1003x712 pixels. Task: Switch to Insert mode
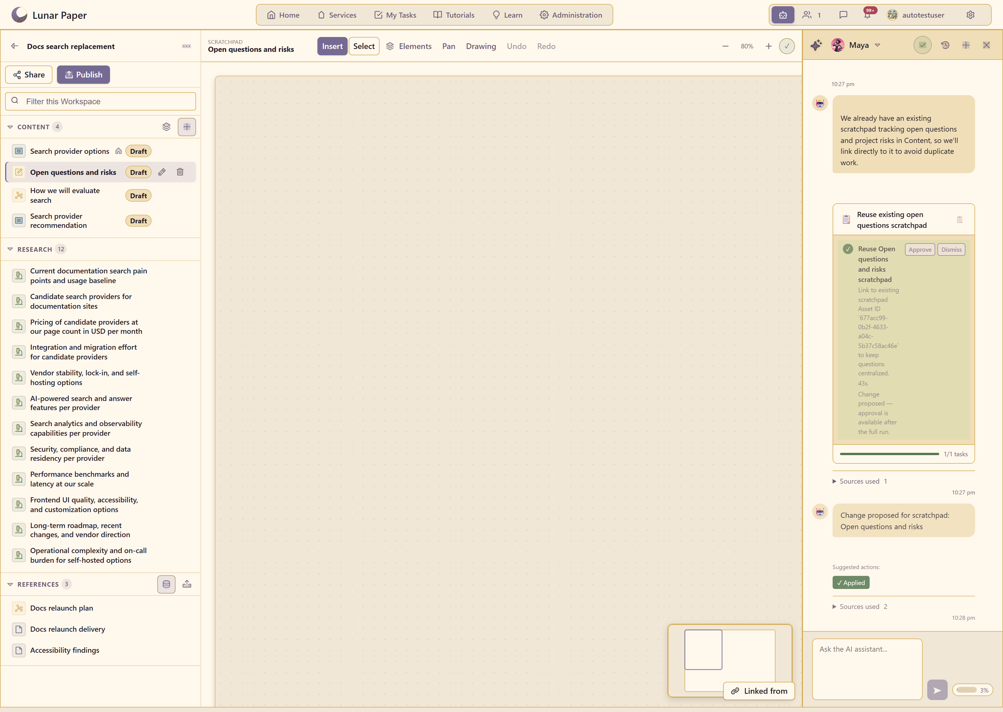(333, 46)
